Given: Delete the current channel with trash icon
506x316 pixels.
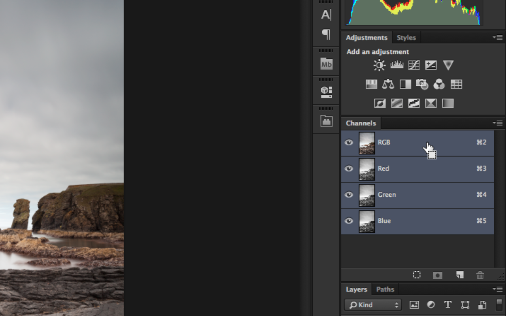Looking at the screenshot, I should pos(480,275).
